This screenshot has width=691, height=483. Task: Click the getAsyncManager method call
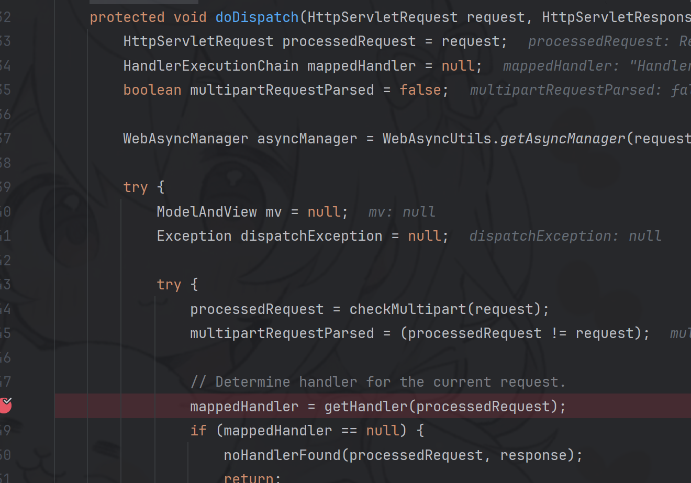point(563,139)
